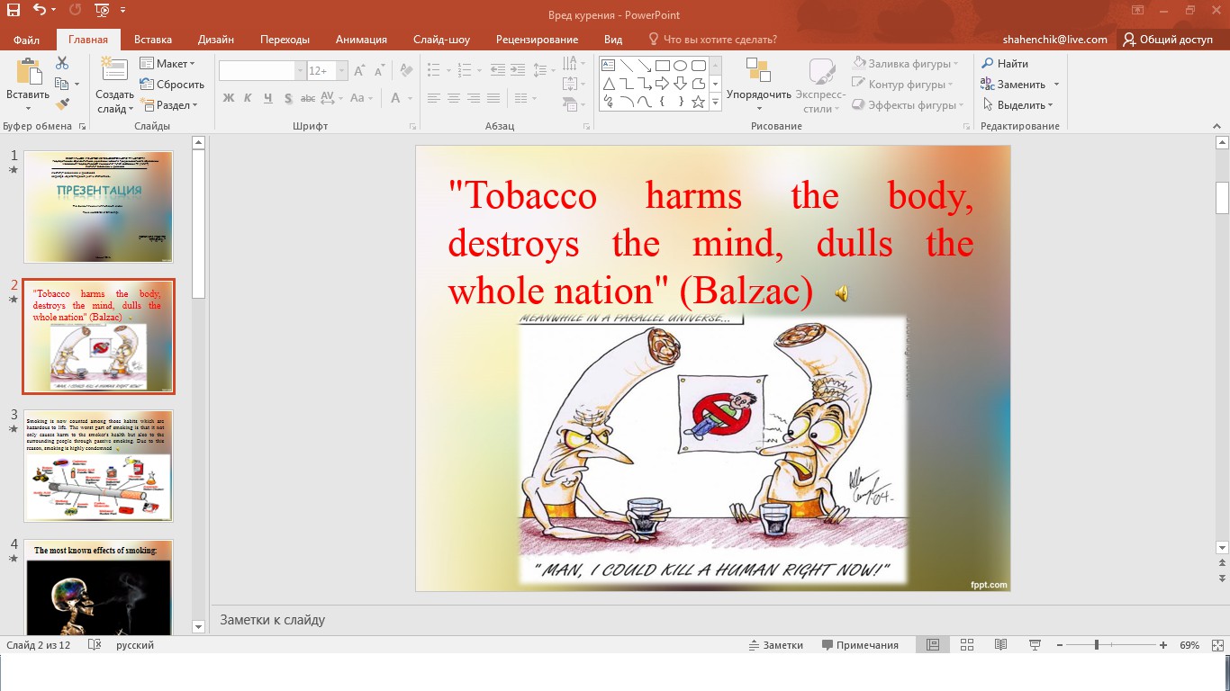The height and width of the screenshot is (691, 1230).
Task: Apply font color with the A icon
Action: (396, 98)
